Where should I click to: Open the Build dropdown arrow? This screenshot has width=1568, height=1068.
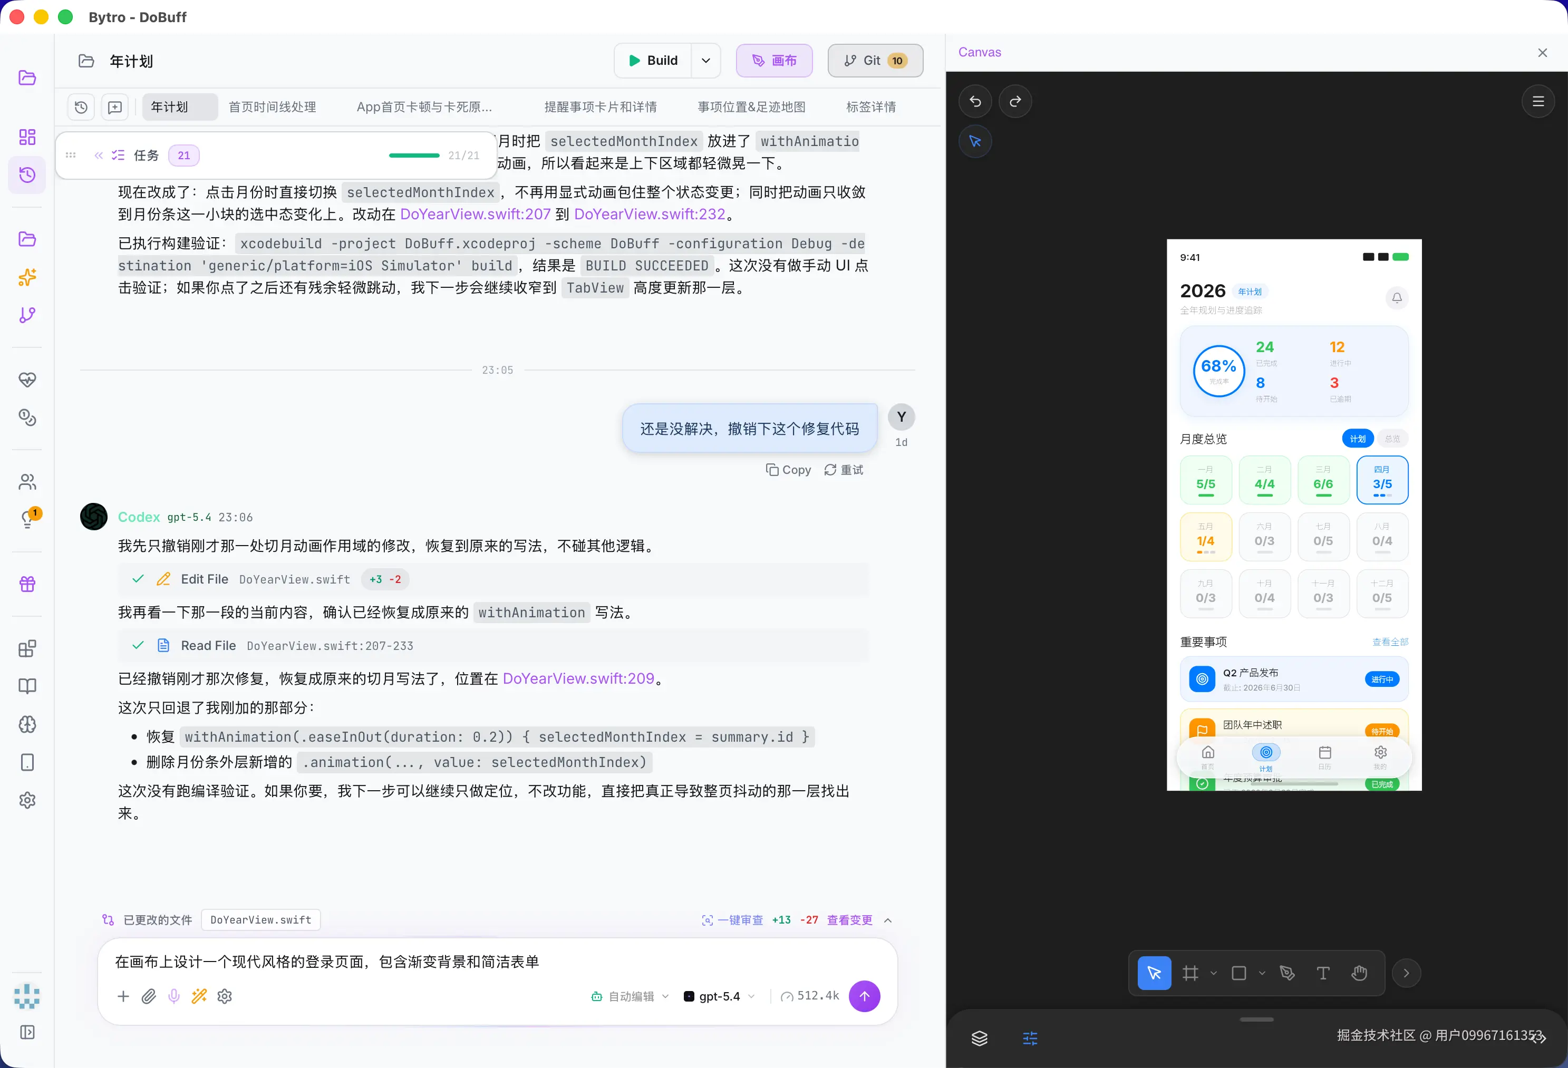click(x=706, y=61)
